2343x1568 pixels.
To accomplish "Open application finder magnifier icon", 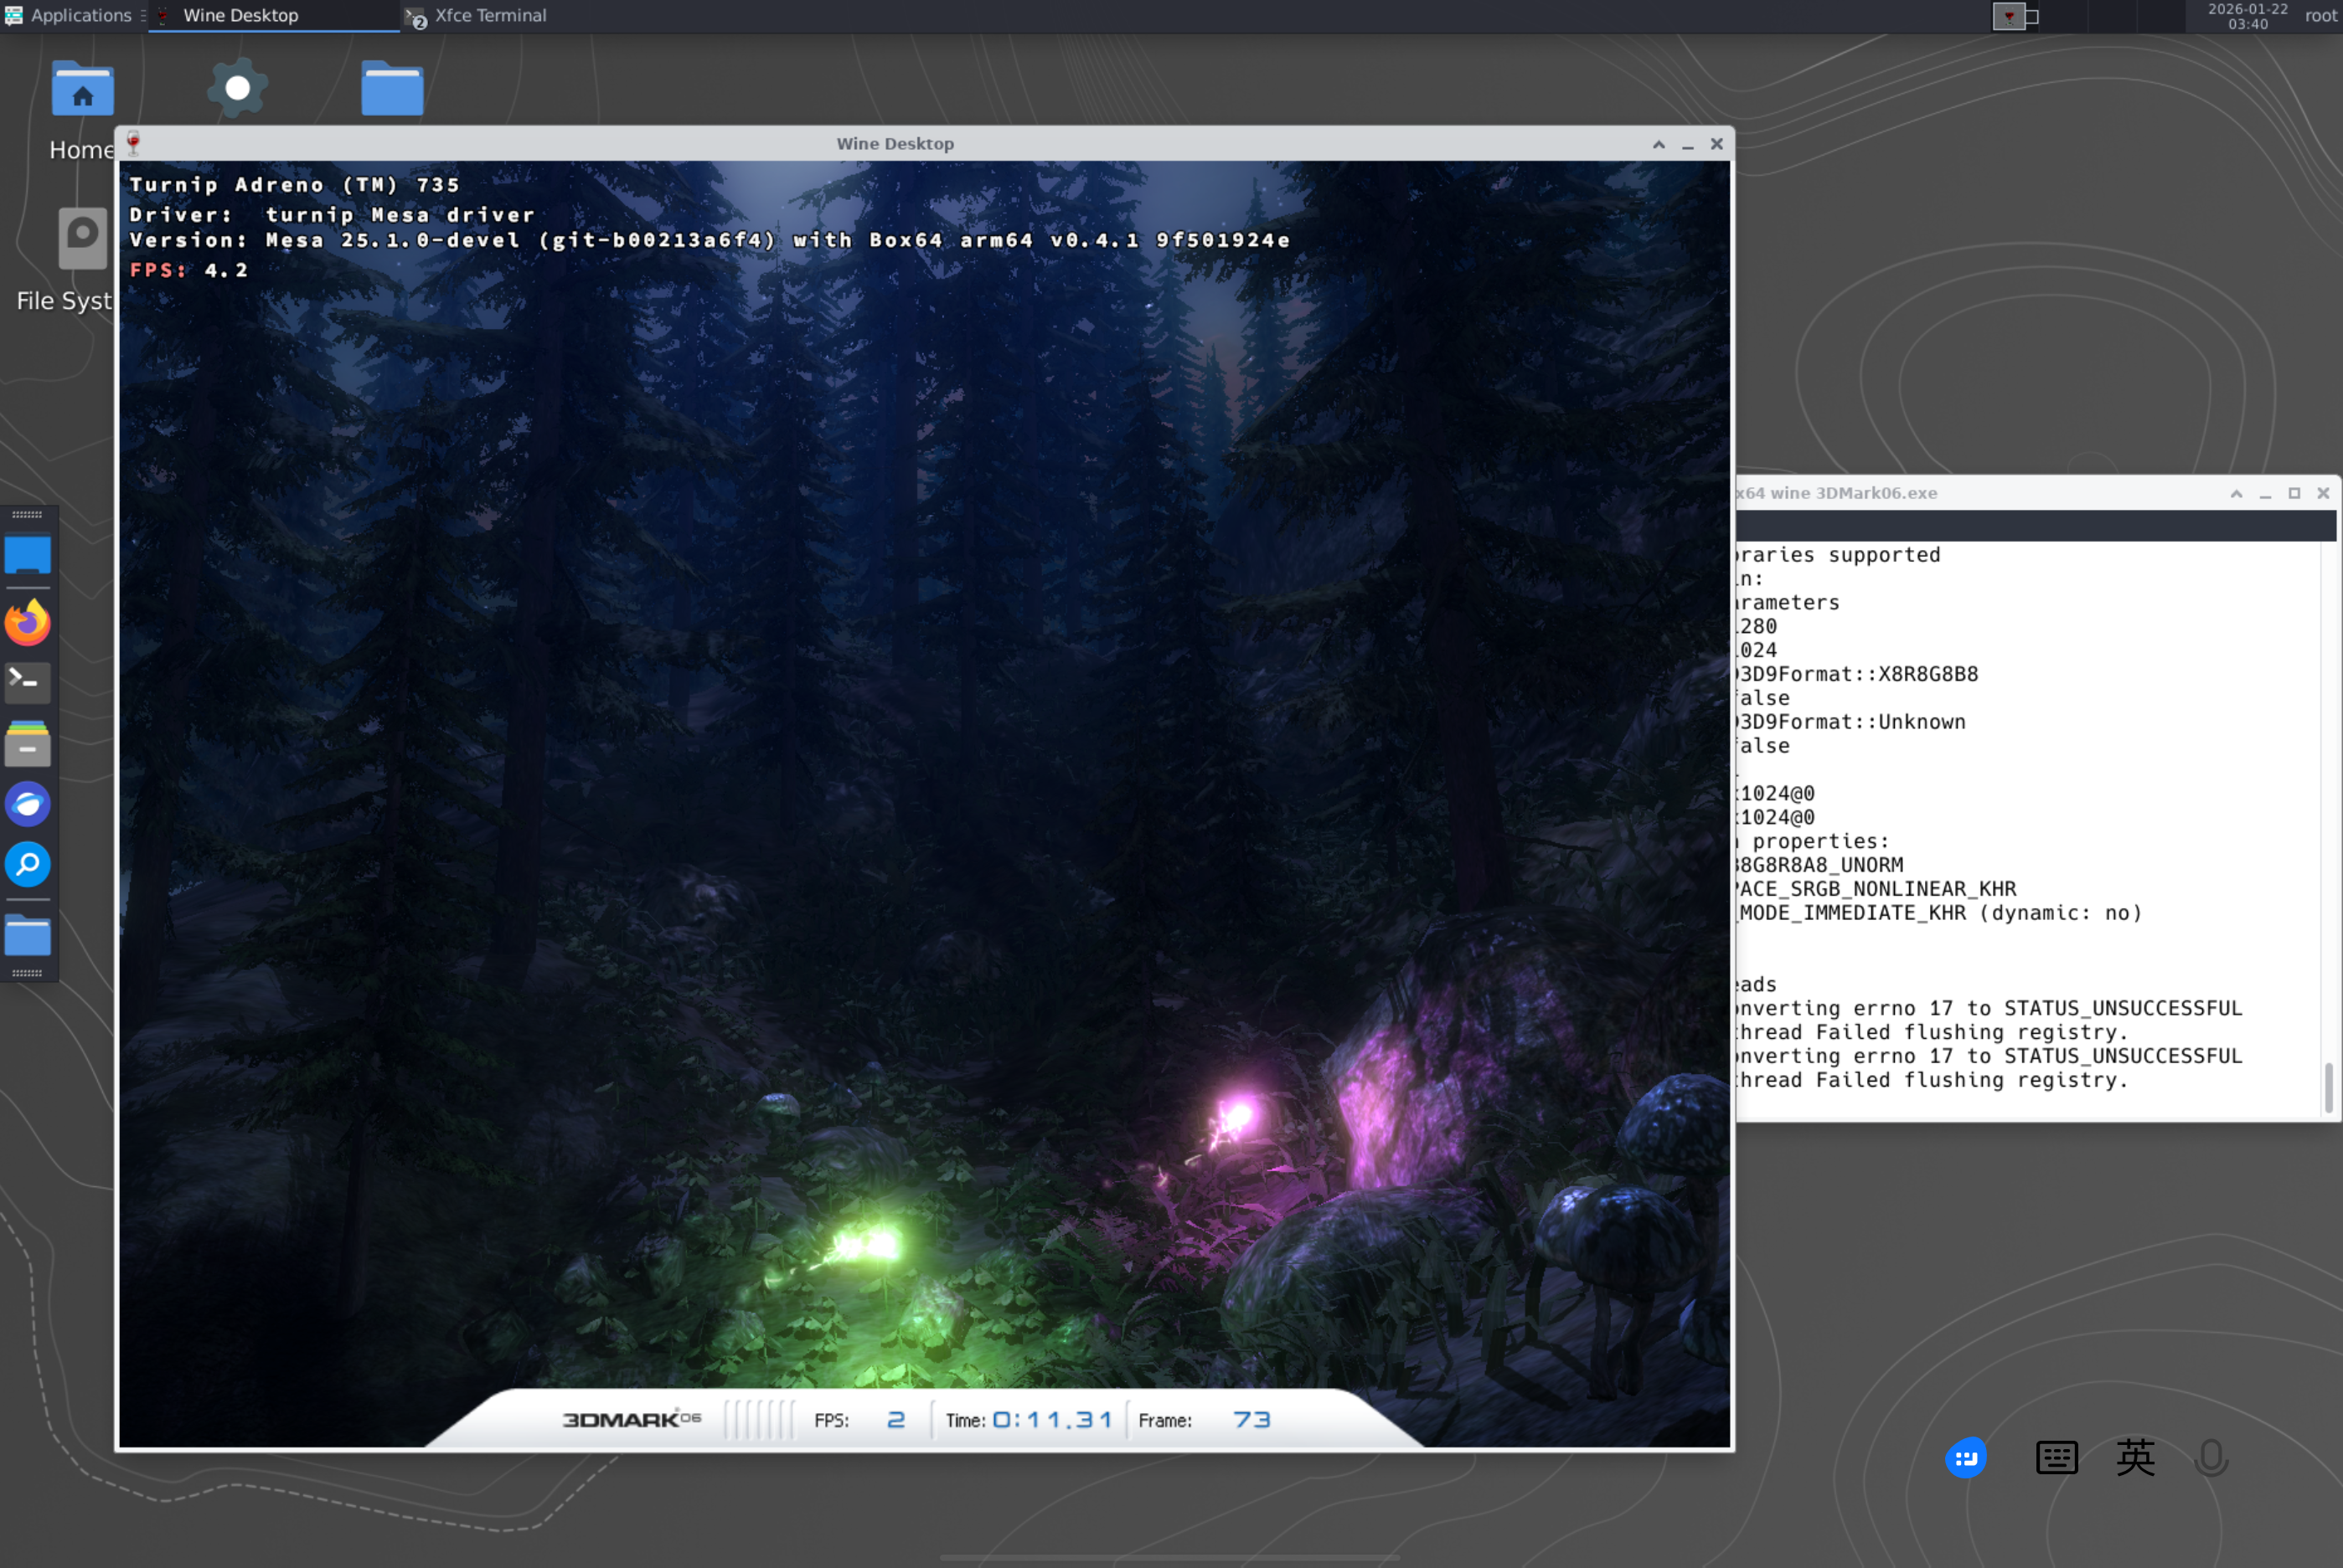I will pyautogui.click(x=27, y=864).
